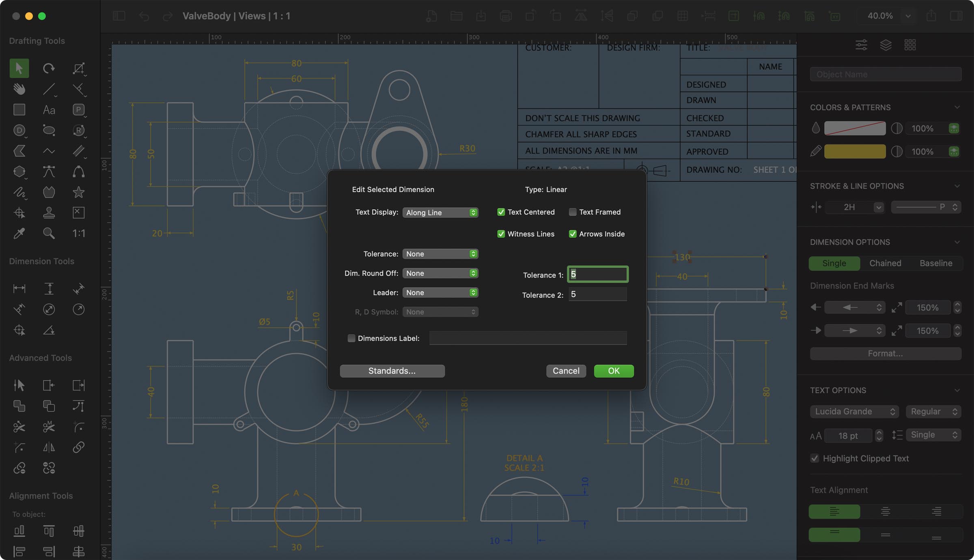This screenshot has width=974, height=560.
Task: Open the layers panel icon on right sidebar
Action: coord(886,45)
